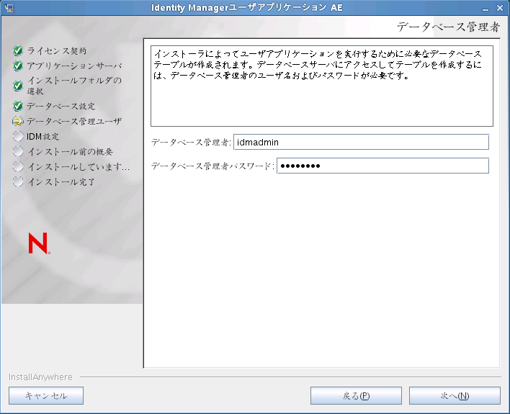Image resolution: width=510 pixels, height=414 pixels.
Task: Click the yellow arrow icon at データベース管理ユーザ
Action: [18, 121]
